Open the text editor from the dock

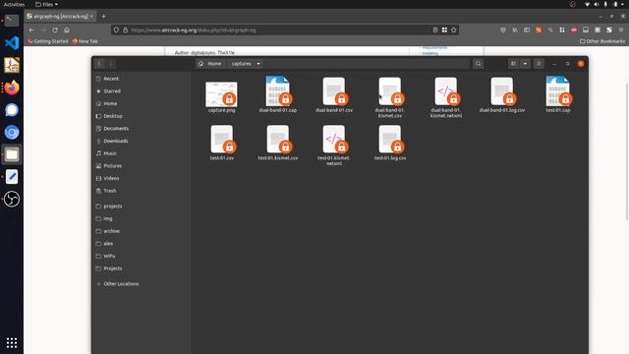click(12, 177)
